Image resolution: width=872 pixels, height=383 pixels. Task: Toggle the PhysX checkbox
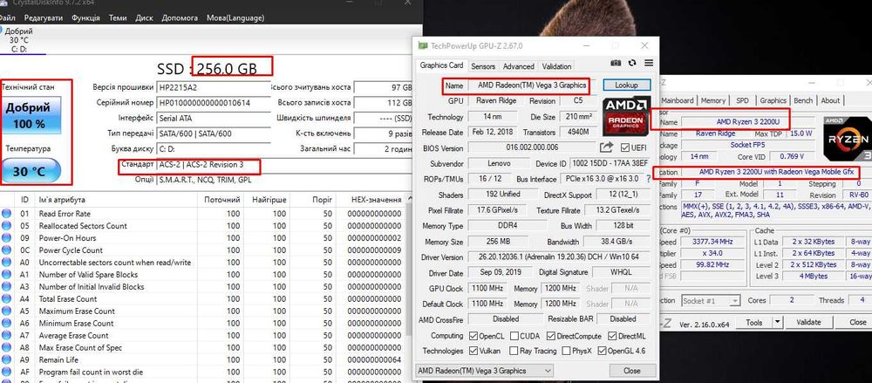pos(566,352)
